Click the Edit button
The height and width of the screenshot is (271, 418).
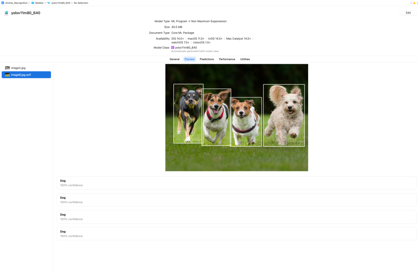tap(408, 13)
